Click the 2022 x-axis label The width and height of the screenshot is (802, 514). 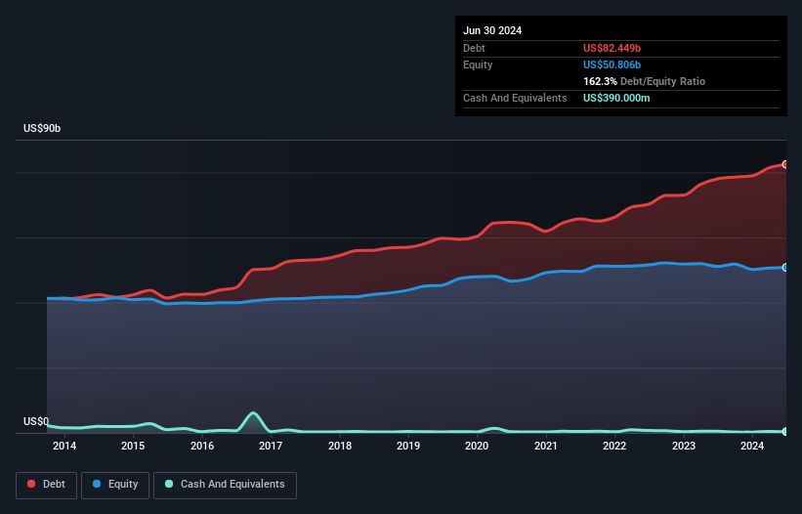point(614,446)
